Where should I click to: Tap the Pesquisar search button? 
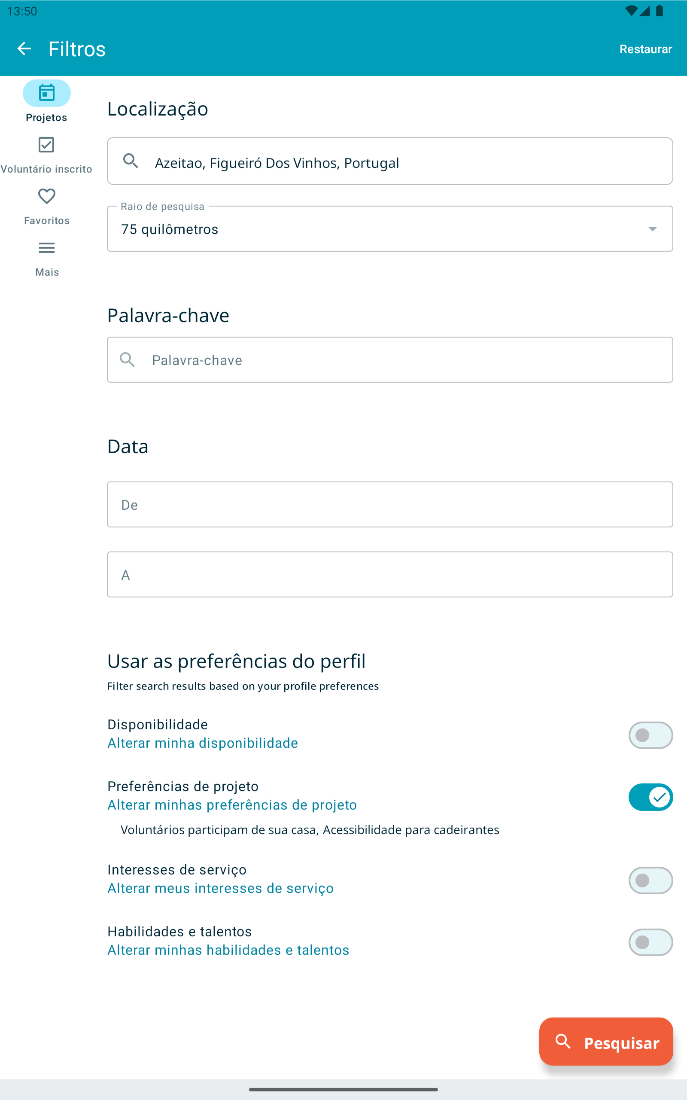(606, 1041)
